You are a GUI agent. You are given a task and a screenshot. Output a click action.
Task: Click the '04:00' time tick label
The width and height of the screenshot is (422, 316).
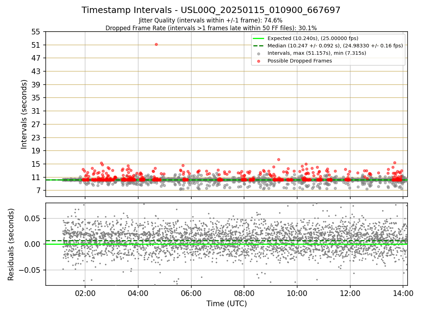point(138,293)
